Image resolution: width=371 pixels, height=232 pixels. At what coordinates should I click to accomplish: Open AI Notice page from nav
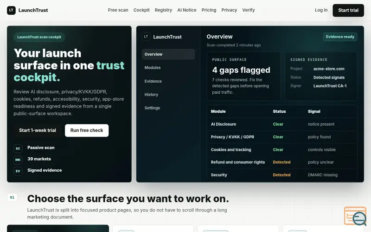(187, 10)
